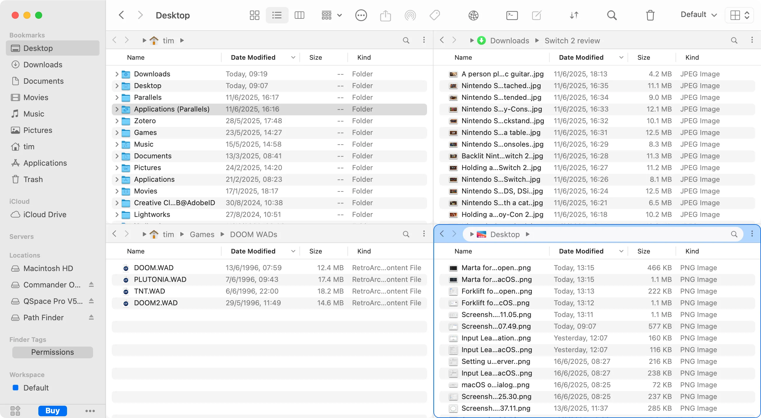Switch to grid icon view
The height and width of the screenshot is (418, 761).
pos(254,15)
